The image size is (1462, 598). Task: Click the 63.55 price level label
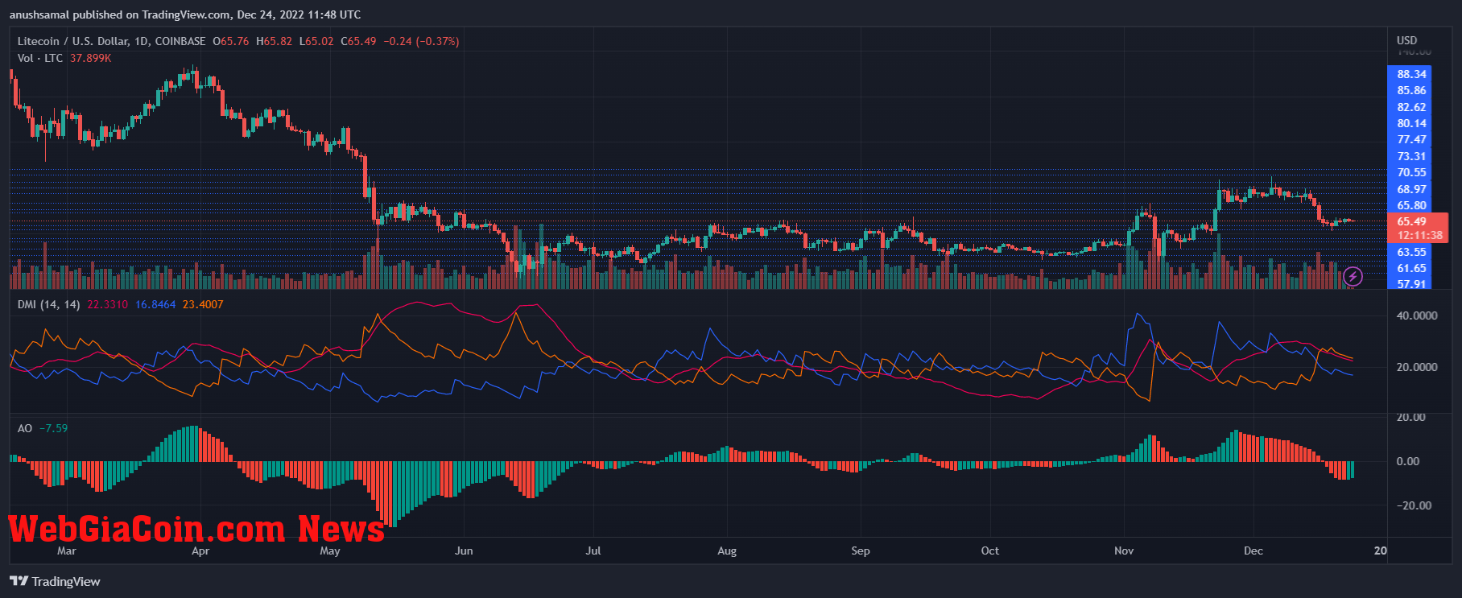[x=1411, y=252]
